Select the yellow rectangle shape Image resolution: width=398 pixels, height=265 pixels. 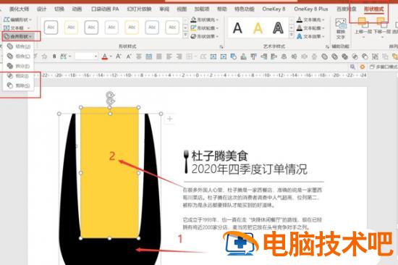pos(109,173)
